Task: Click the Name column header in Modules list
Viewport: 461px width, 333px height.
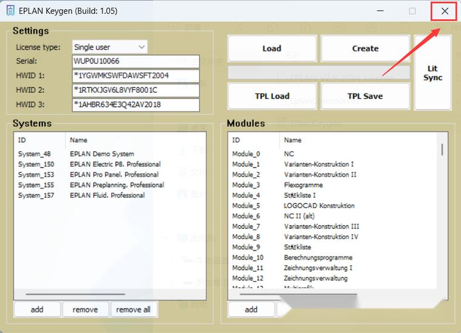Action: (358, 140)
